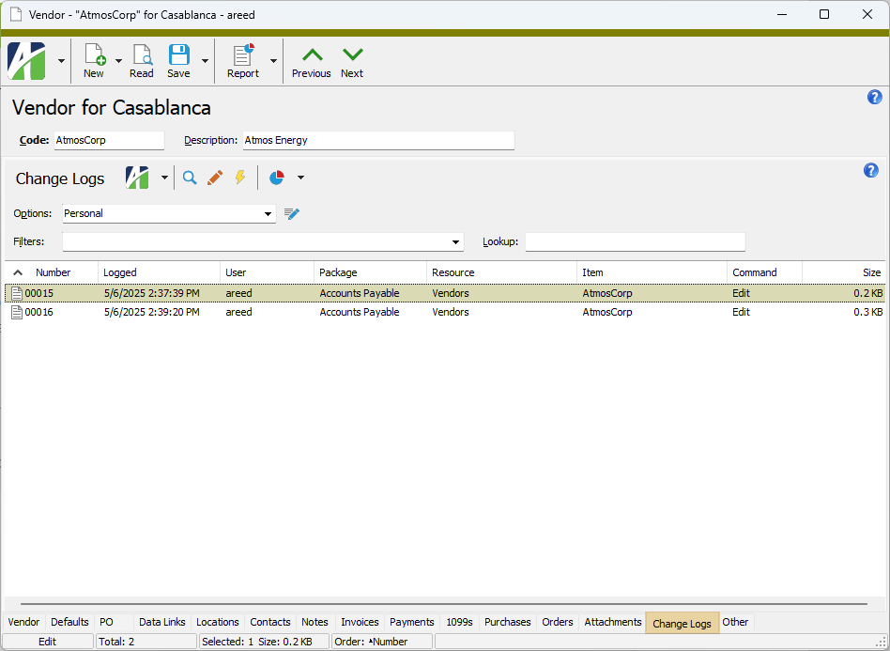This screenshot has height=651, width=890.
Task: Switch to the Orders tab
Action: [x=558, y=622]
